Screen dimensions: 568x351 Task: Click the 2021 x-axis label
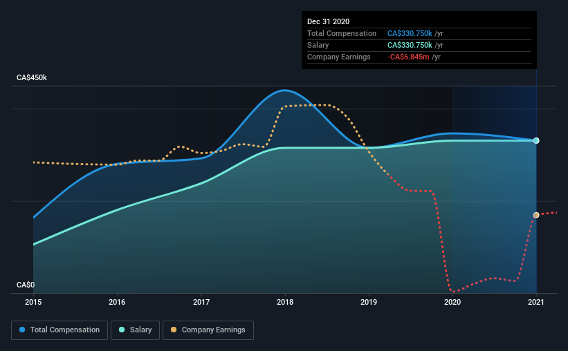(536, 302)
